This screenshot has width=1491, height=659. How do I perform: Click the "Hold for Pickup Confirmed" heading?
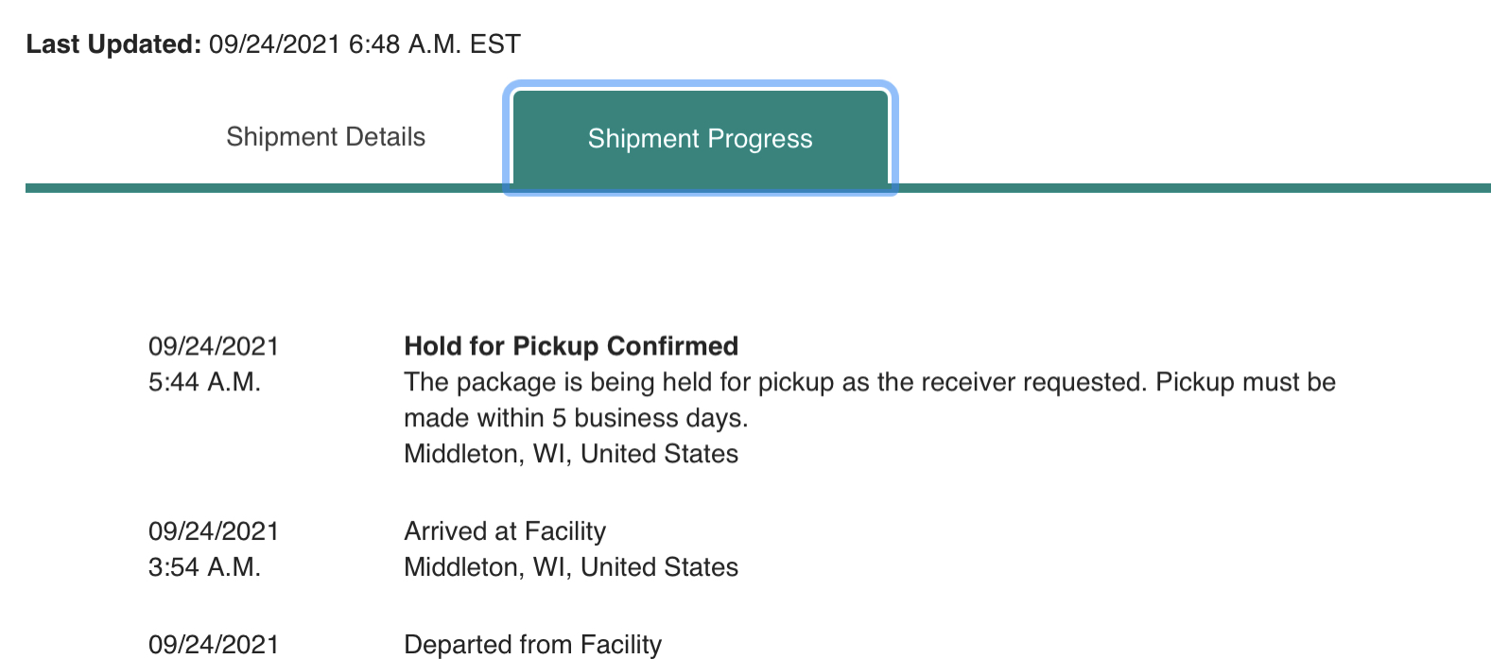(571, 346)
